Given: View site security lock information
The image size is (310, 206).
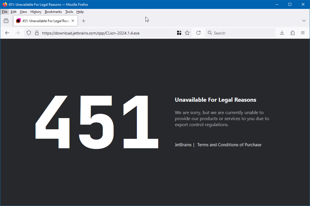Looking at the screenshot, I should (37, 33).
